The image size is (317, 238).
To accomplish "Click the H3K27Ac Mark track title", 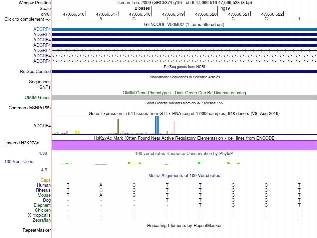I will tap(184, 138).
